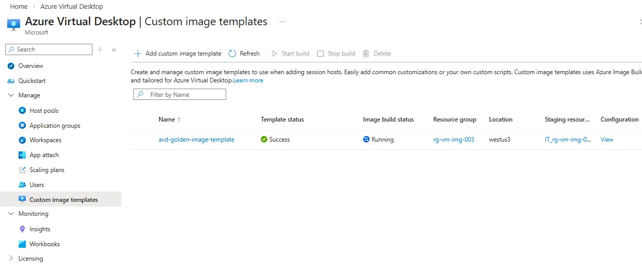Open Workbooks under Monitoring

44,244
